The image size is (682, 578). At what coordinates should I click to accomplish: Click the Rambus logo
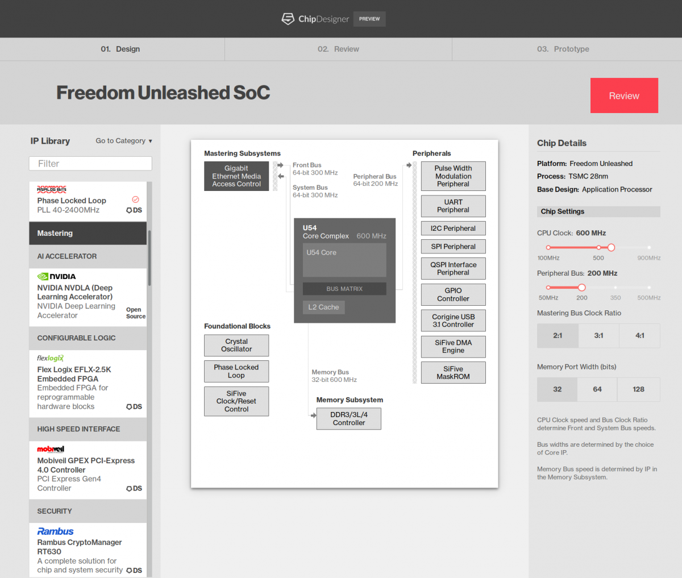(55, 531)
